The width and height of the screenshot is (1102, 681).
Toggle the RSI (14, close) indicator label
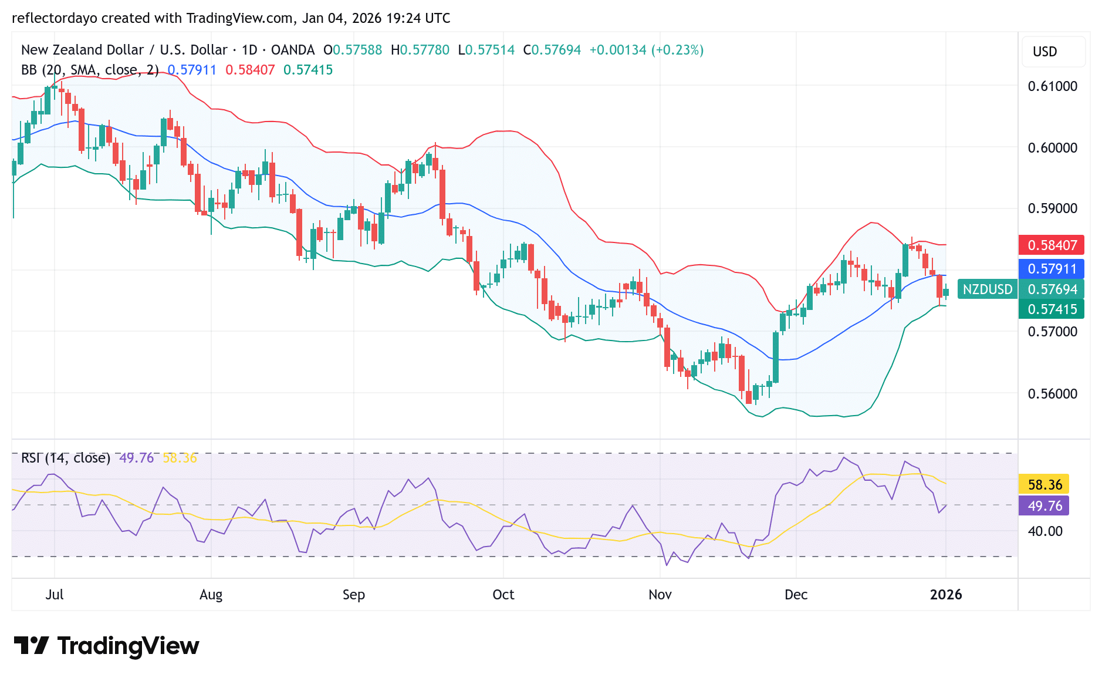pyautogui.click(x=65, y=458)
